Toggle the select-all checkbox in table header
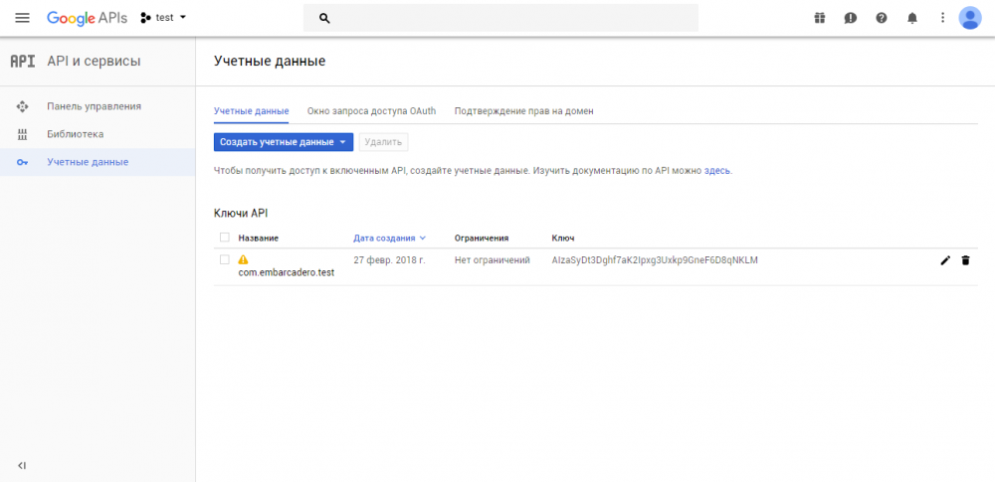Viewport: 995px width, 482px height. pyautogui.click(x=224, y=238)
